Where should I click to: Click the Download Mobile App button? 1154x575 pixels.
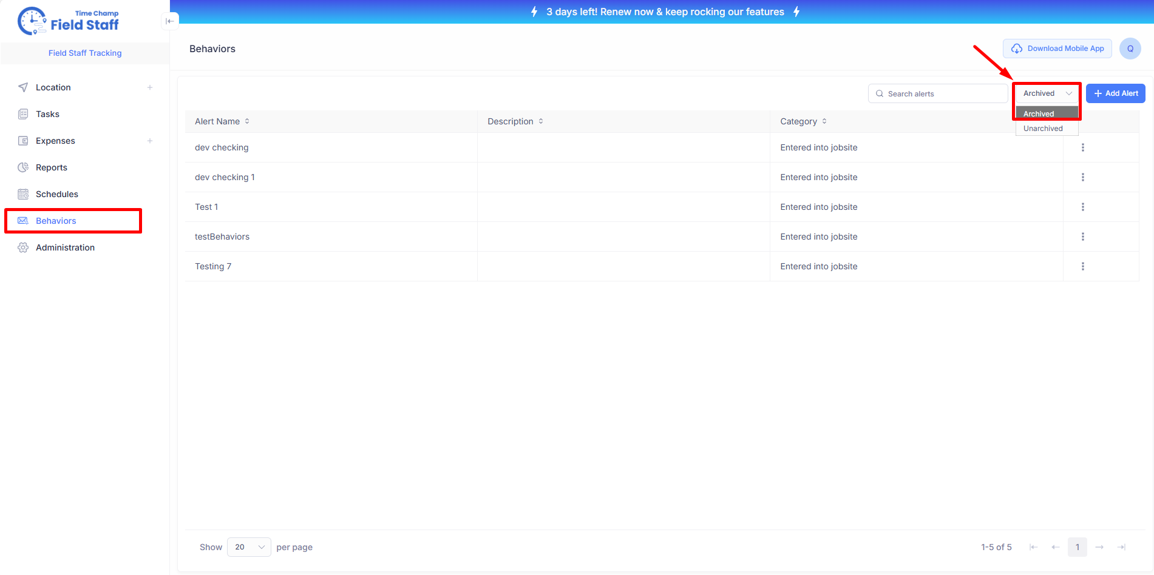[1057, 49]
